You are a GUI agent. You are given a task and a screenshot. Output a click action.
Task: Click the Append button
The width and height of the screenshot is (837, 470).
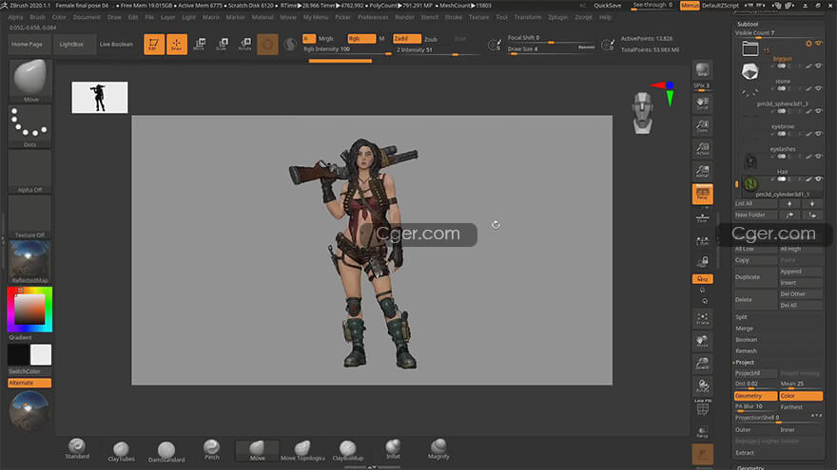(801, 272)
